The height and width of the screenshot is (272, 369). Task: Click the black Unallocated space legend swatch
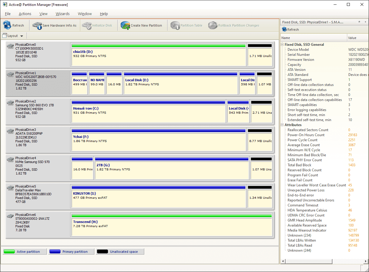tap(102, 252)
